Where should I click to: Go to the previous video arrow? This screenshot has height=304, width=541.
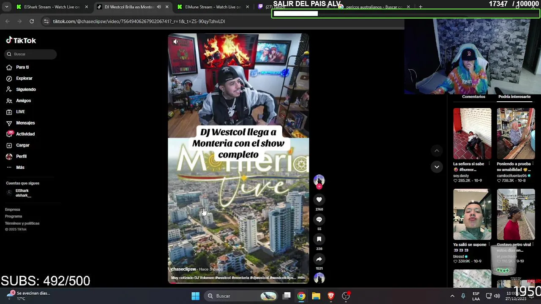pos(437,151)
